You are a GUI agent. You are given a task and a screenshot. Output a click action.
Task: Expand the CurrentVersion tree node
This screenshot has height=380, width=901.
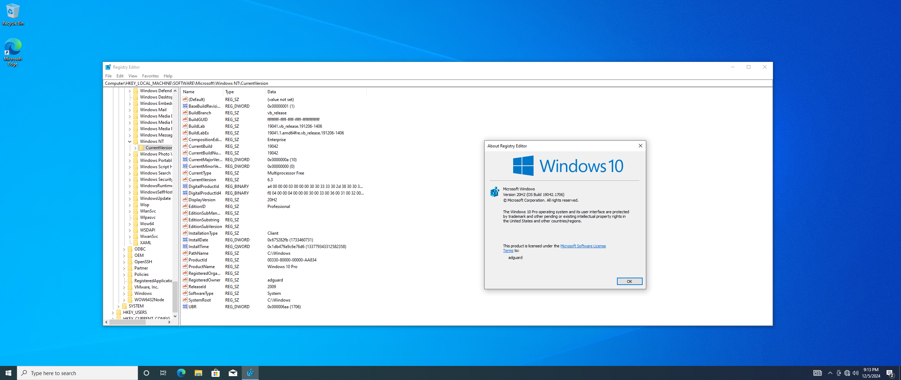tap(135, 148)
